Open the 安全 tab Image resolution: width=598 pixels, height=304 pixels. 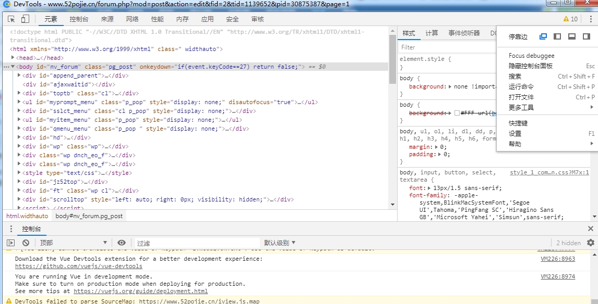(x=232, y=19)
